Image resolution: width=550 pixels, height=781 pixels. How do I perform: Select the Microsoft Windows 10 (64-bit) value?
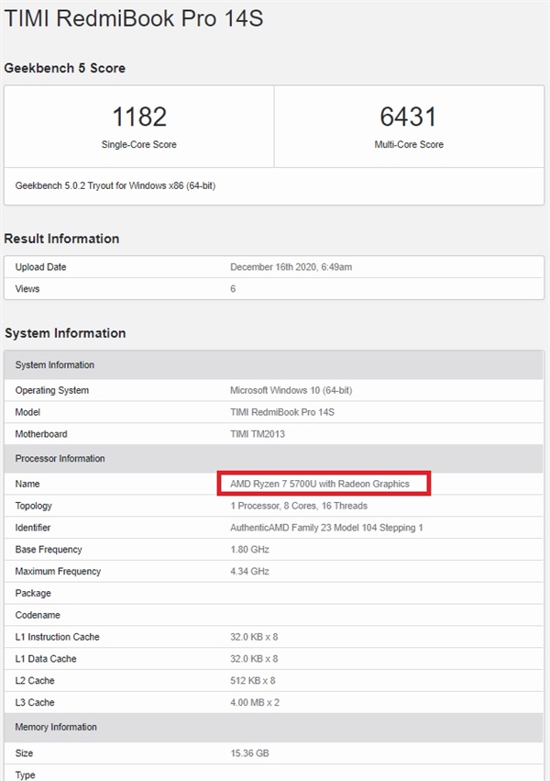click(x=291, y=390)
